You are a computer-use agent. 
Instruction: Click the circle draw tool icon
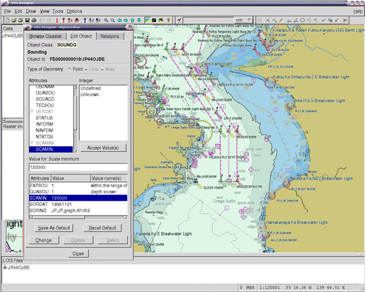point(302,20)
